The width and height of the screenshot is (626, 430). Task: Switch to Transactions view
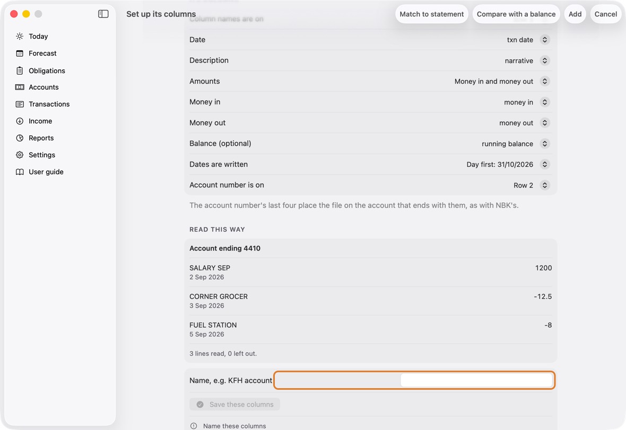point(49,104)
